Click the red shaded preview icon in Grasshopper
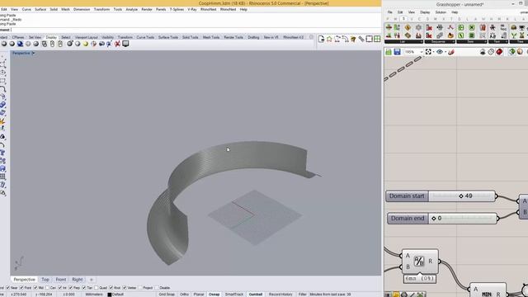The height and width of the screenshot is (297, 528). pyautogui.click(x=499, y=52)
